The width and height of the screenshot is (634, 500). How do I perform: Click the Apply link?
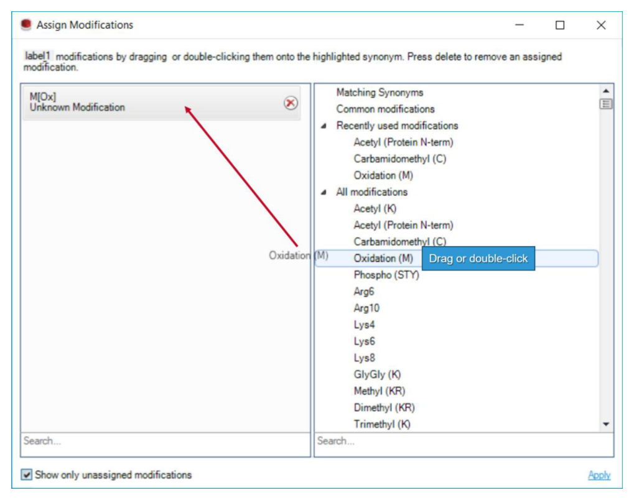pyautogui.click(x=599, y=475)
